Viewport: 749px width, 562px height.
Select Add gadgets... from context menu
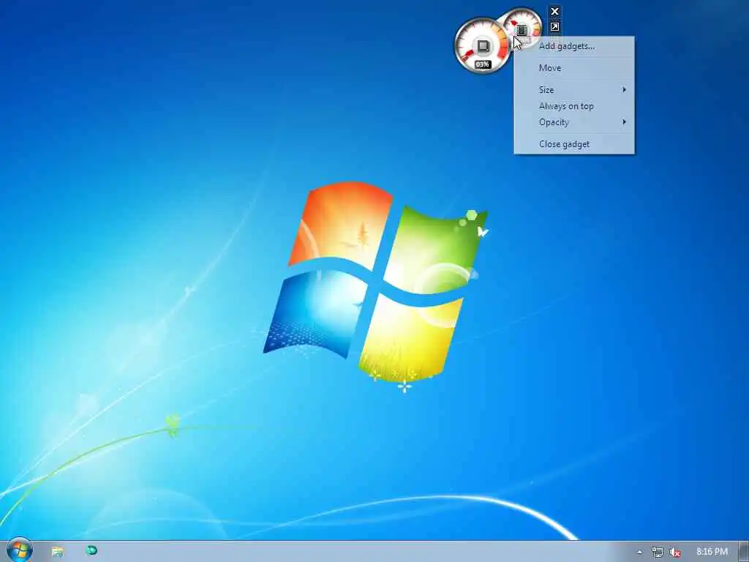tap(574, 46)
